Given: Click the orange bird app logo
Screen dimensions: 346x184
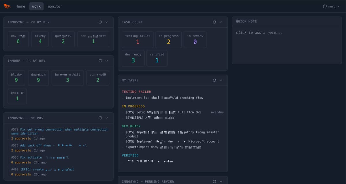Looking at the screenshot, I should [7, 6].
